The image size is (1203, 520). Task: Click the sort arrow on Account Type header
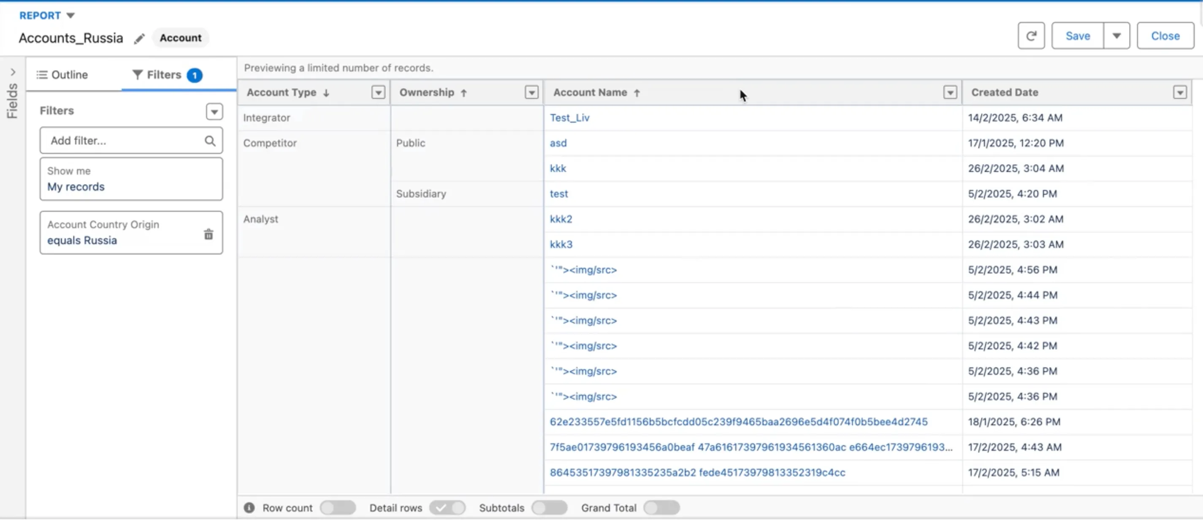[326, 93]
